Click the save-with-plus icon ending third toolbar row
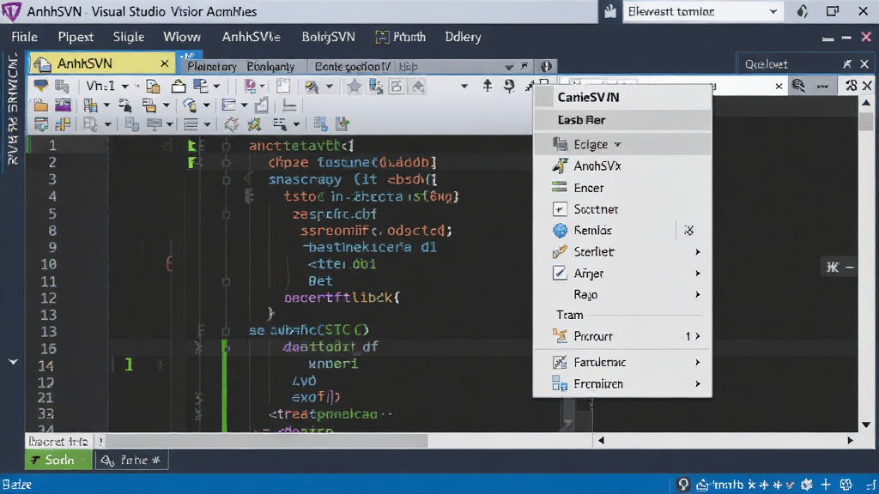Viewport: 879px width, 494px height. (342, 123)
